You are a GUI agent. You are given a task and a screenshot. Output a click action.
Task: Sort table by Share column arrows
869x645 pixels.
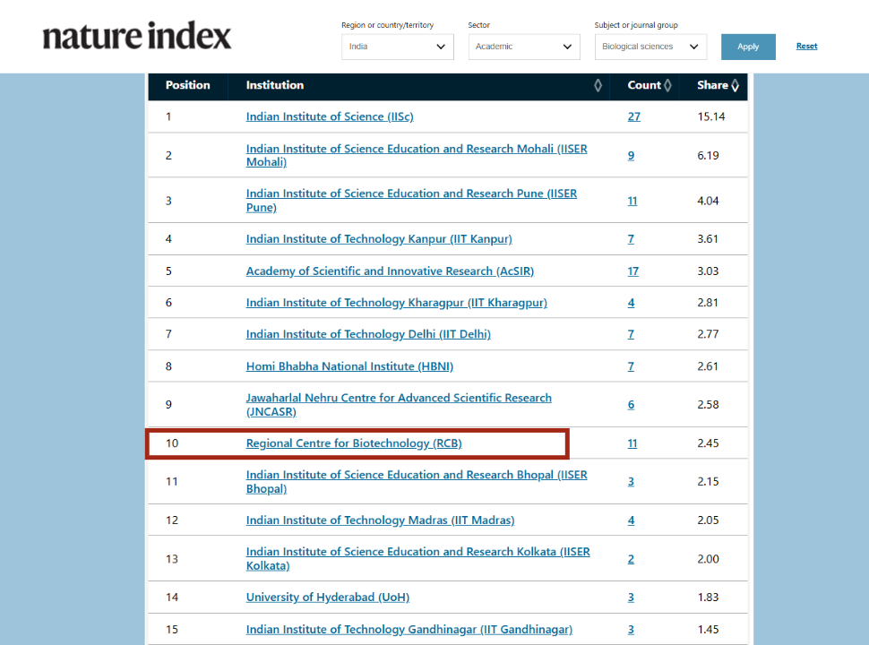point(735,86)
